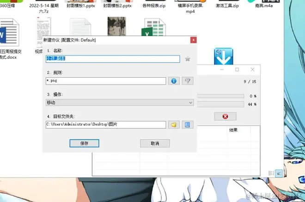The width and height of the screenshot is (305, 202).
Task: Select the Excel spreadsheet file icon
Action: click(153, 27)
